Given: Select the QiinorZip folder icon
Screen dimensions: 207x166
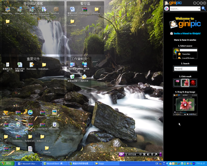Looking at the screenshot, I should click(47, 148).
